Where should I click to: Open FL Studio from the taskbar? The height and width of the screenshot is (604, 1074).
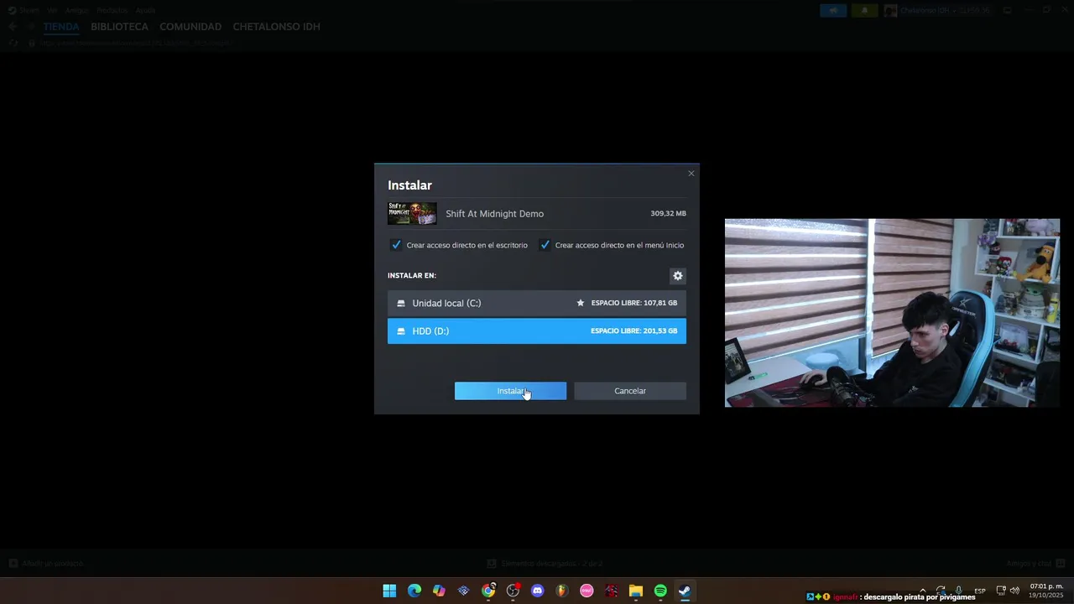pos(562,591)
